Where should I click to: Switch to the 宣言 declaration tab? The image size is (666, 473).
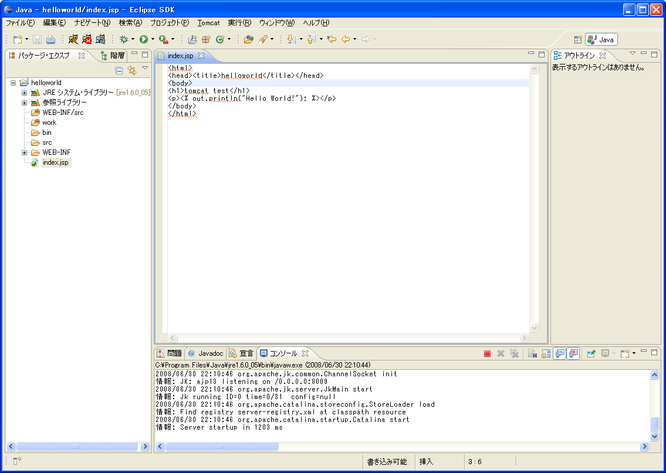(x=241, y=353)
